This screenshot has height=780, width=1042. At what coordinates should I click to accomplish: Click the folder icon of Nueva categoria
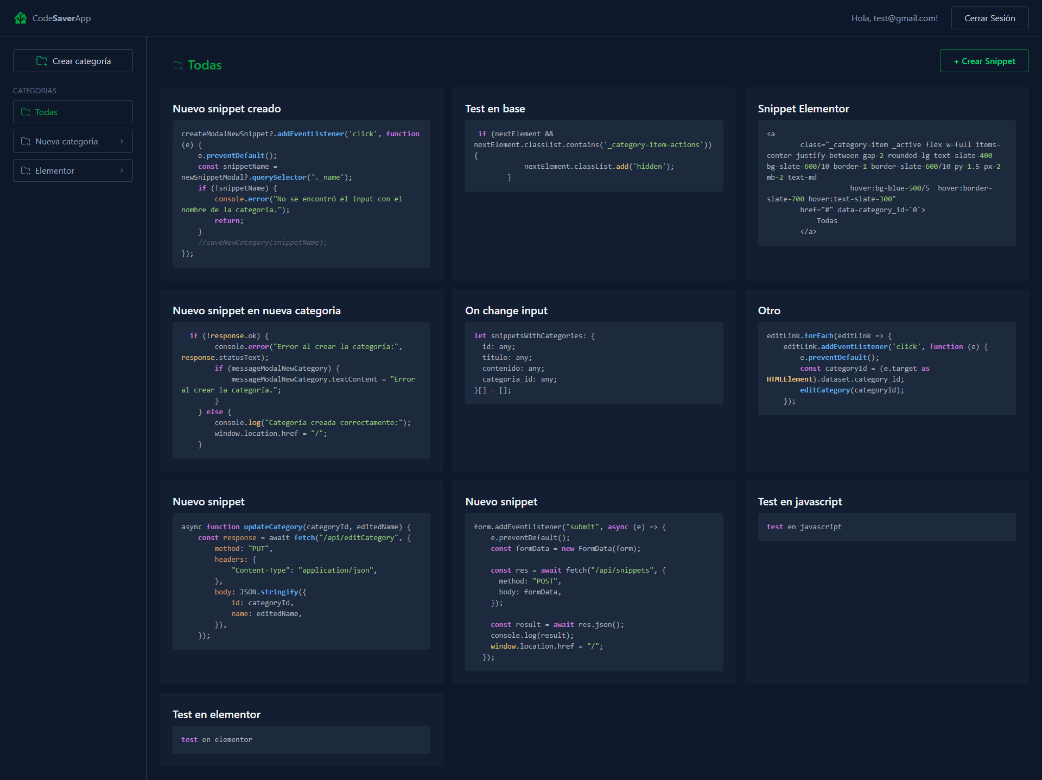(26, 141)
